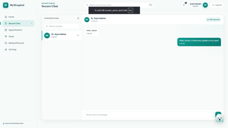Open Medical Records in sidebar
The width and height of the screenshot is (228, 128).
pyautogui.click(x=18, y=43)
